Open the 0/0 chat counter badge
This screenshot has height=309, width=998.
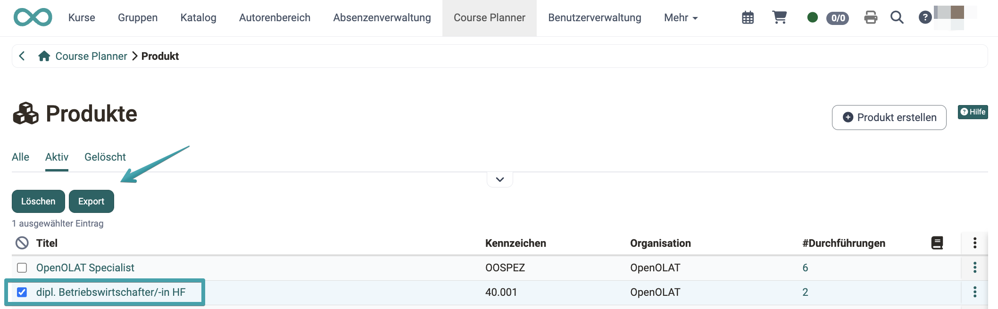tap(838, 18)
